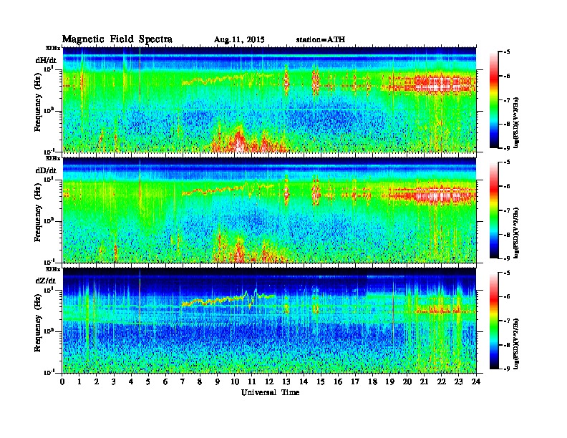567x438 pixels.
Task: Open the dH/dt spectrogram plot
Action: [269, 99]
